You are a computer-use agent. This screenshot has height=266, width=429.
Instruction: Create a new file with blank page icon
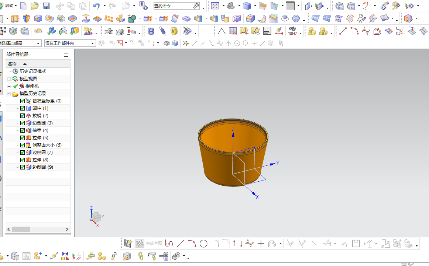[x=24, y=6]
